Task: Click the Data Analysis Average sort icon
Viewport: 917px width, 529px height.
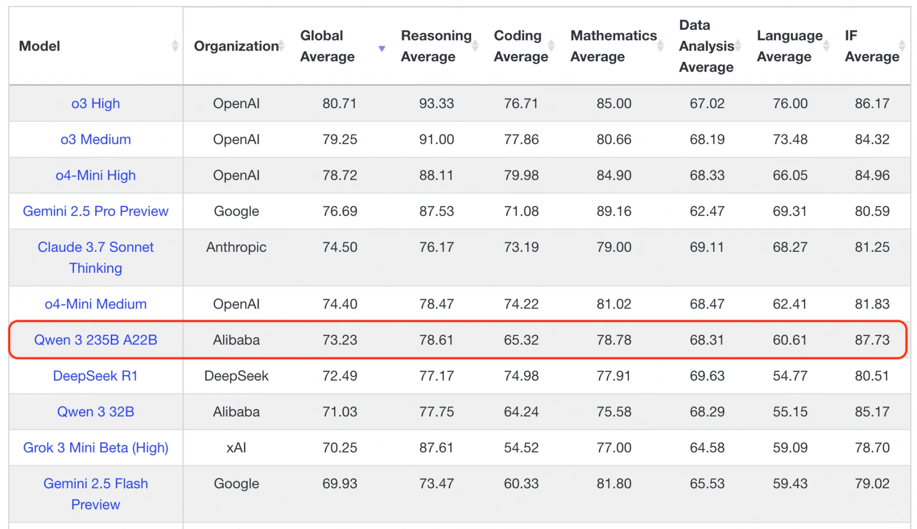Action: coord(738,46)
